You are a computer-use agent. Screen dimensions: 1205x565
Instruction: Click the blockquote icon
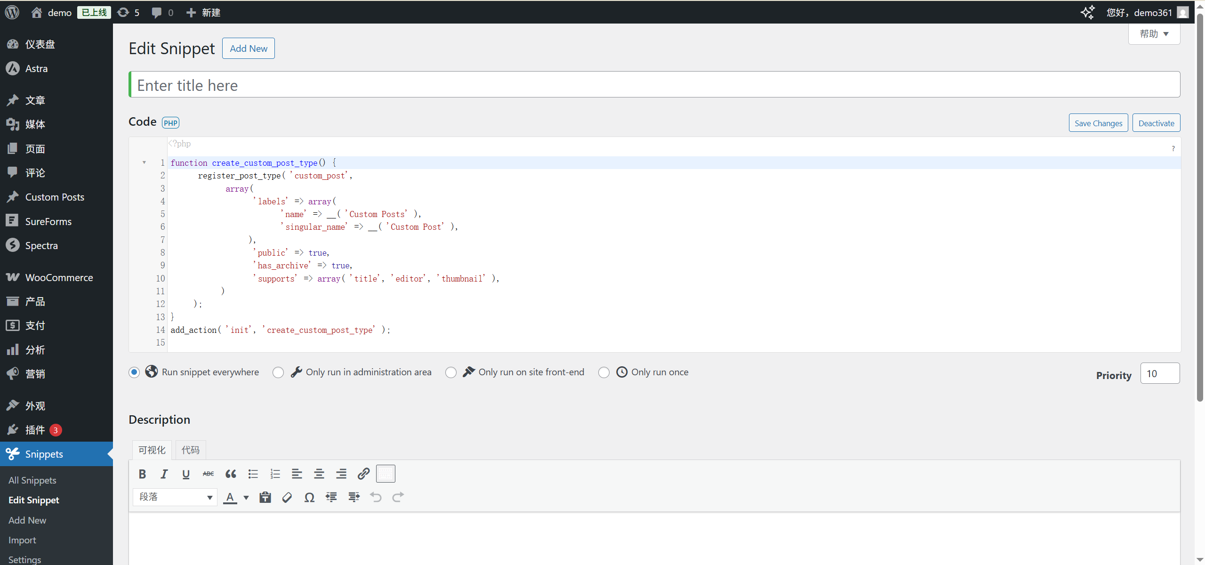[231, 474]
